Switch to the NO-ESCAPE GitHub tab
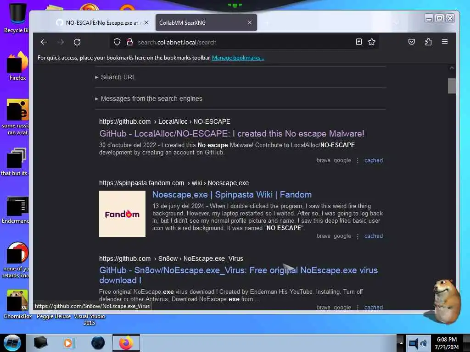The width and height of the screenshot is (470, 352). 102,22
